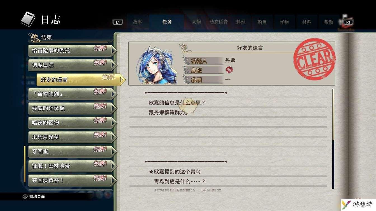Click the red 短 deadline badge
This screenshot has width=376, height=211.
[x=229, y=70]
